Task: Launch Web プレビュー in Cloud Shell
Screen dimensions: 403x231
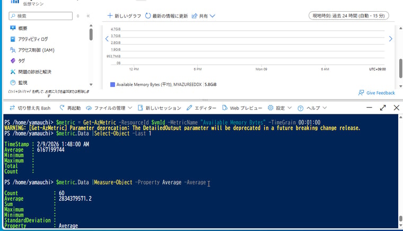Action: point(242,108)
